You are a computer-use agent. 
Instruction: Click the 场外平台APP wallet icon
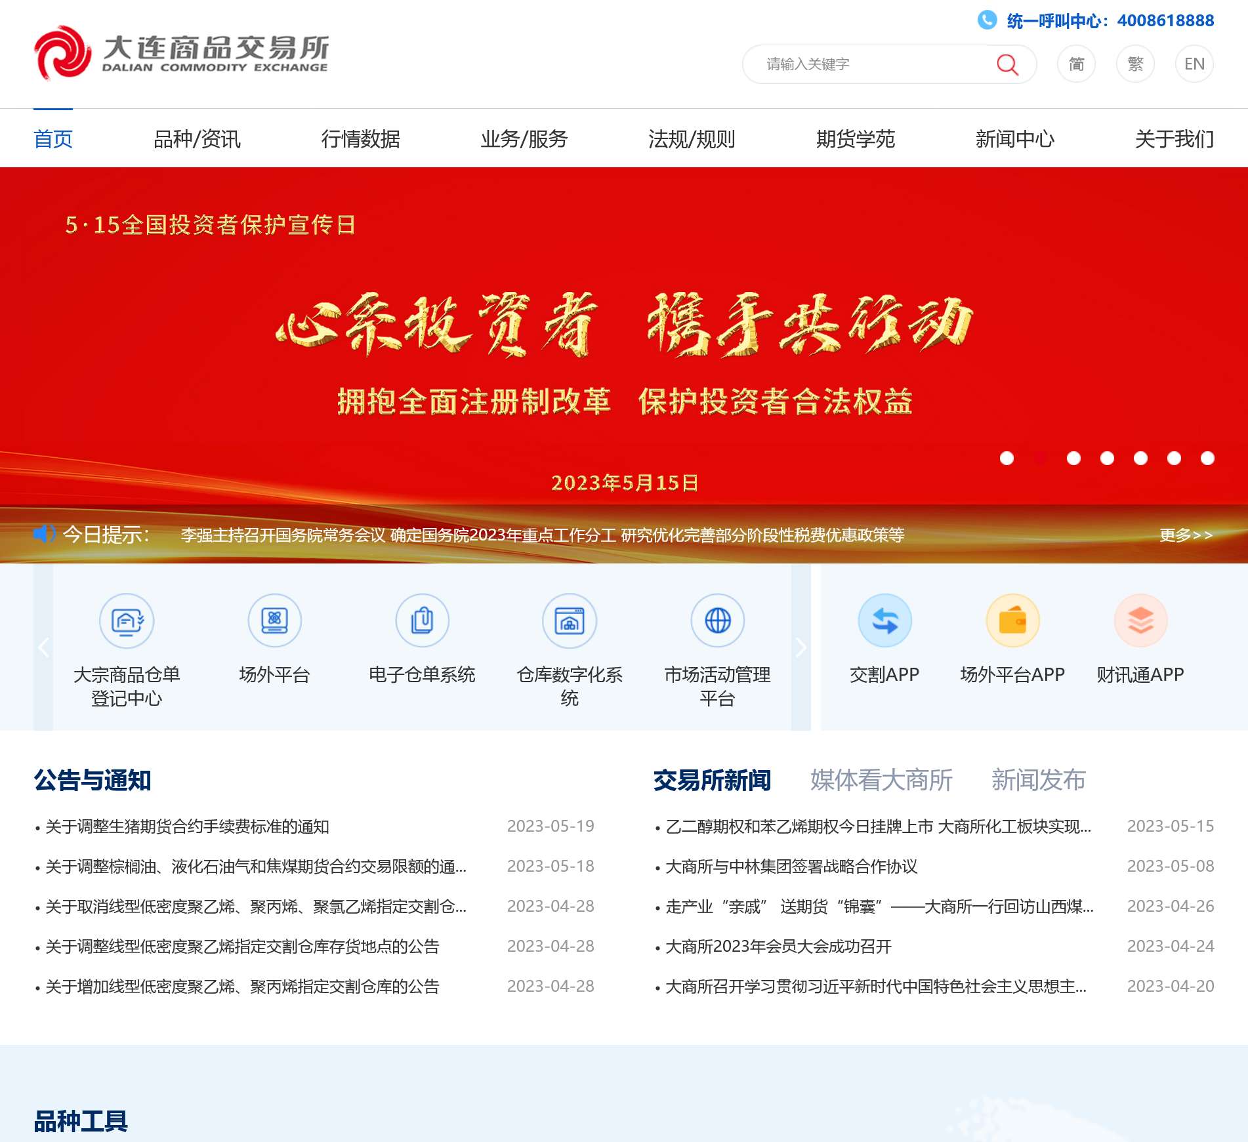point(1012,621)
